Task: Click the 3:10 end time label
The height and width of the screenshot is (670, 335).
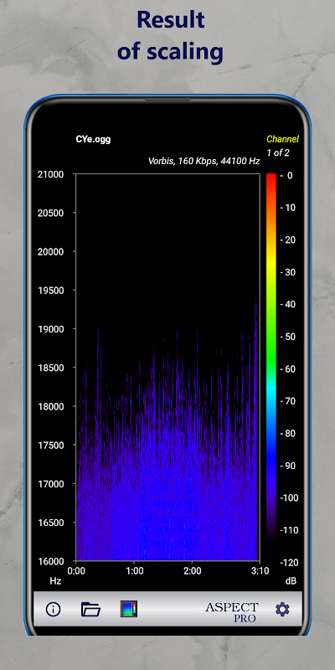Action: (x=261, y=570)
